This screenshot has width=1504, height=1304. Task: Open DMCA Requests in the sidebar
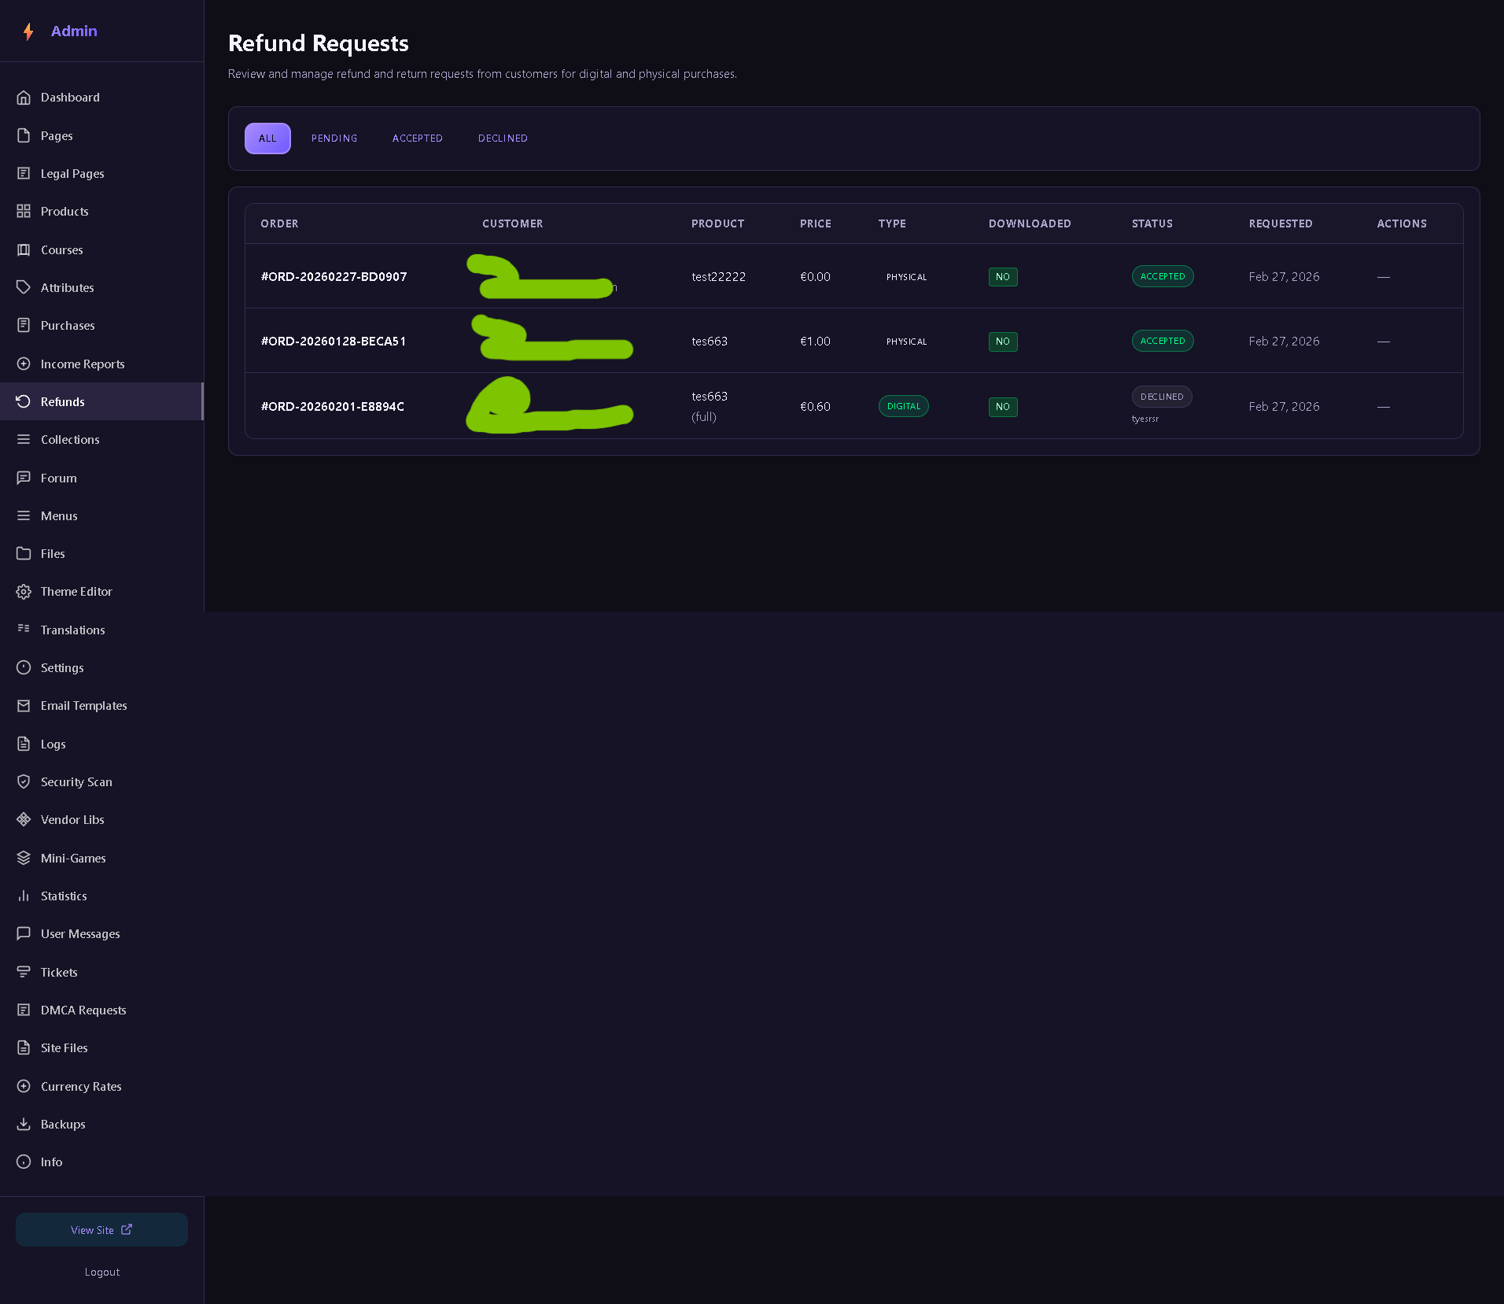pyautogui.click(x=101, y=1010)
